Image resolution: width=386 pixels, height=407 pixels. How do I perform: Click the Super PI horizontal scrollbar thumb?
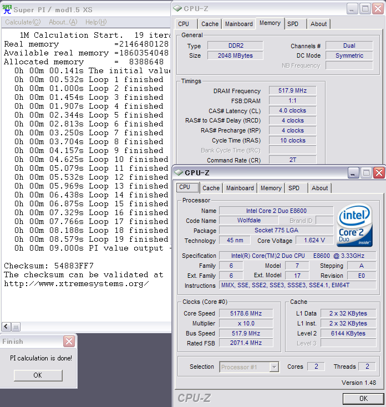coord(16,327)
